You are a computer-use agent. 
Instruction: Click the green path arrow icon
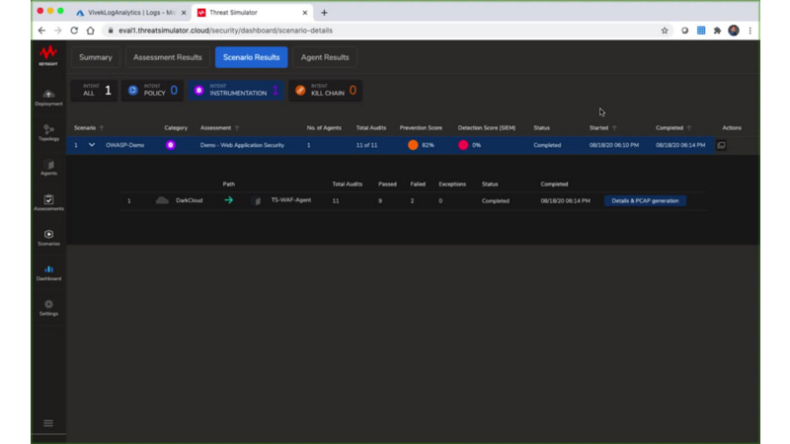click(x=229, y=200)
